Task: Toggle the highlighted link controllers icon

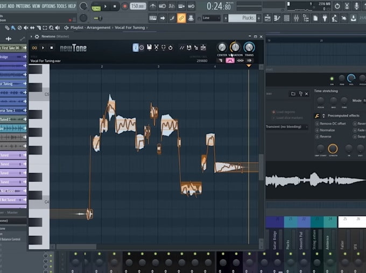Action: pyautogui.click(x=181, y=18)
